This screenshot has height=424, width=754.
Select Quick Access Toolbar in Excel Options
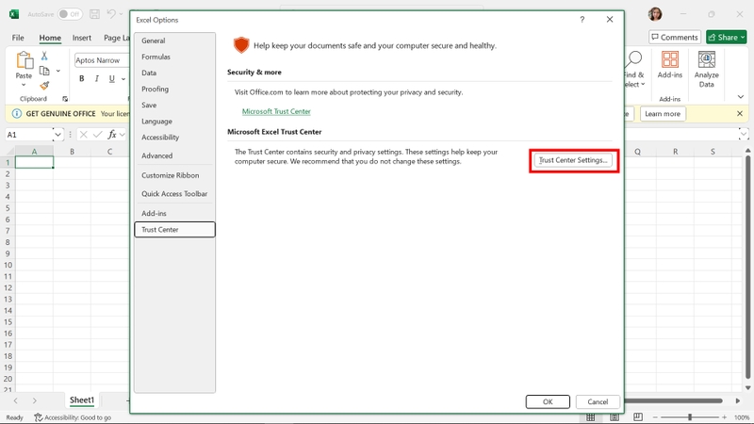point(174,194)
